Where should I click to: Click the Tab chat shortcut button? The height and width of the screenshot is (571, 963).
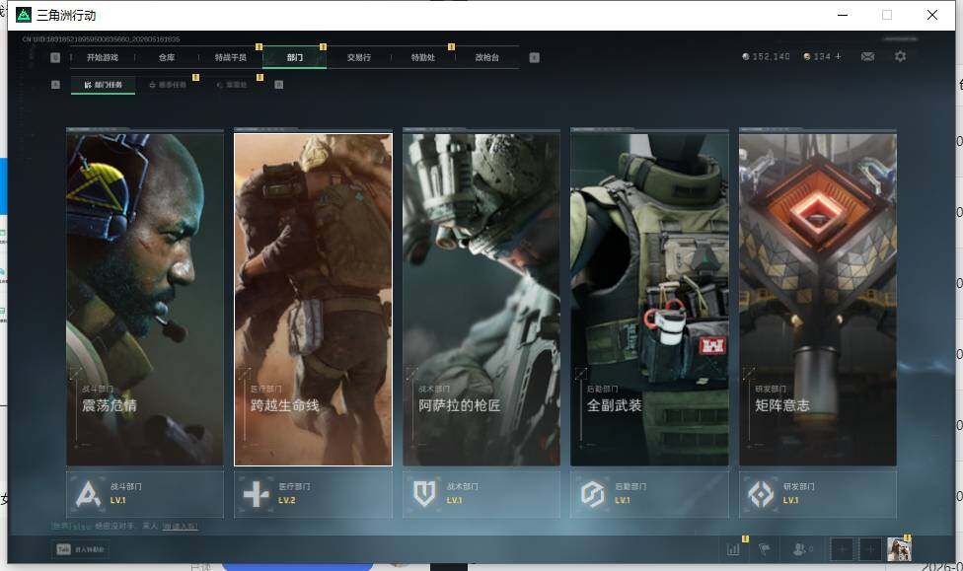[x=81, y=549]
